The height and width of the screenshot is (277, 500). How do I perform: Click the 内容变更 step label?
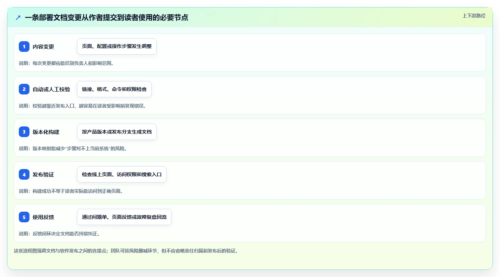click(x=43, y=47)
